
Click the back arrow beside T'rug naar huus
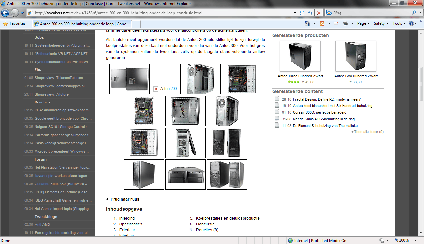[107, 199]
